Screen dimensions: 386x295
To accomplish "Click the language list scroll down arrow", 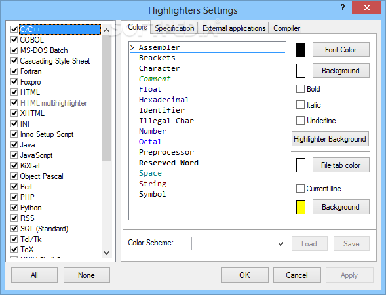I will point(106,252).
